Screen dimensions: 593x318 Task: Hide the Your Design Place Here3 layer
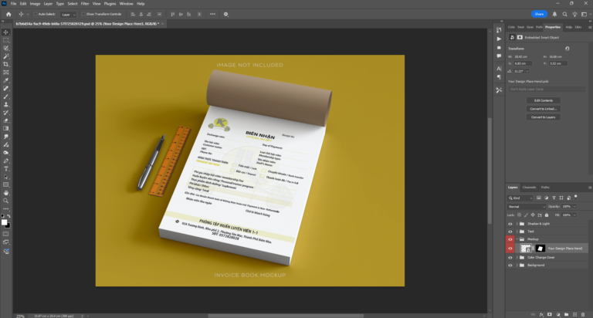(x=510, y=249)
